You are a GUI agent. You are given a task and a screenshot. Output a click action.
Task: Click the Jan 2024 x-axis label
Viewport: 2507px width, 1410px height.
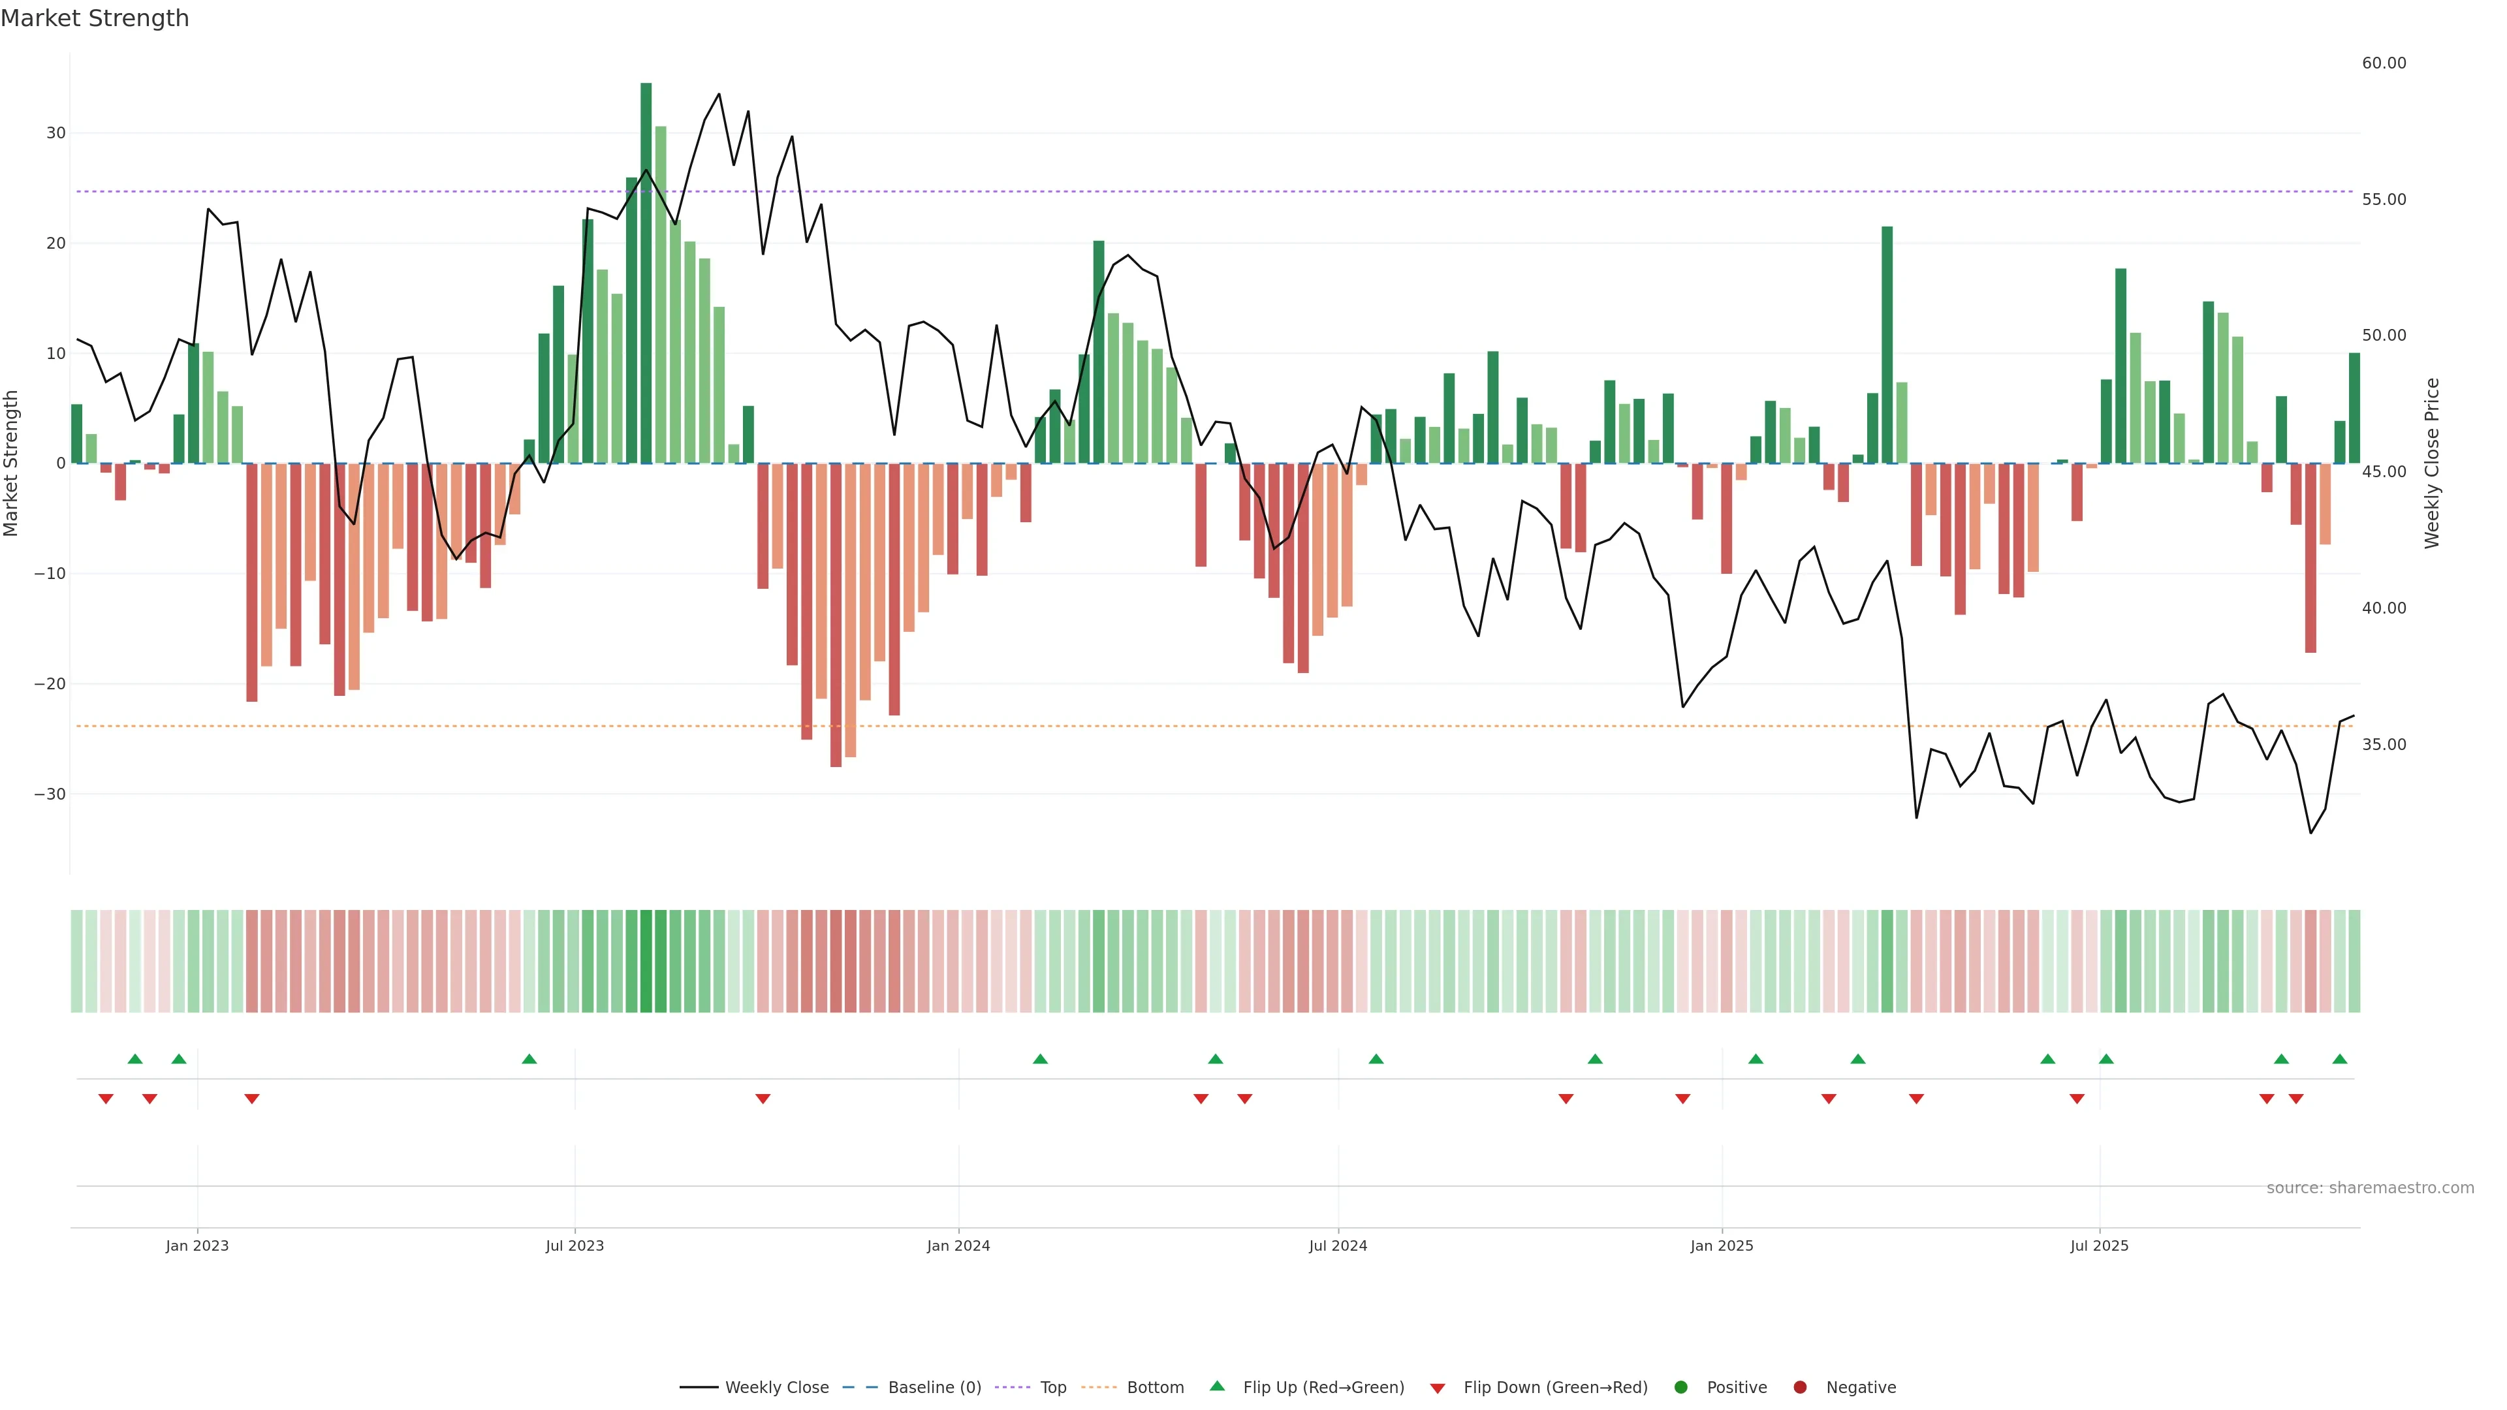(x=958, y=1245)
